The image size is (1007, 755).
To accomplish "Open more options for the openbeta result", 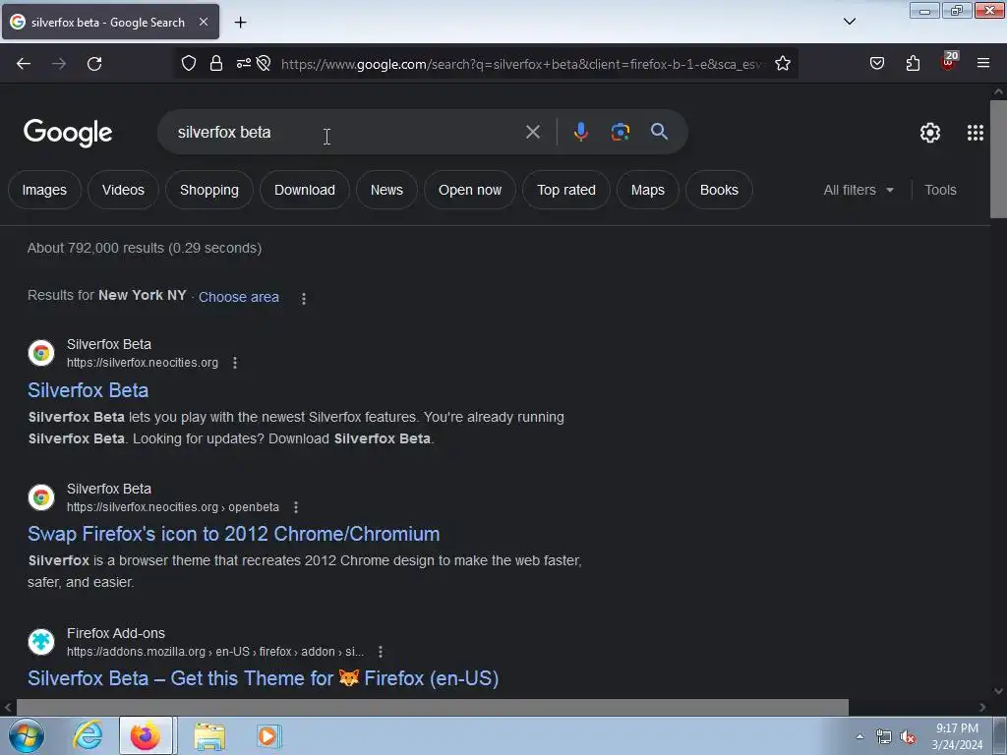I will (296, 507).
